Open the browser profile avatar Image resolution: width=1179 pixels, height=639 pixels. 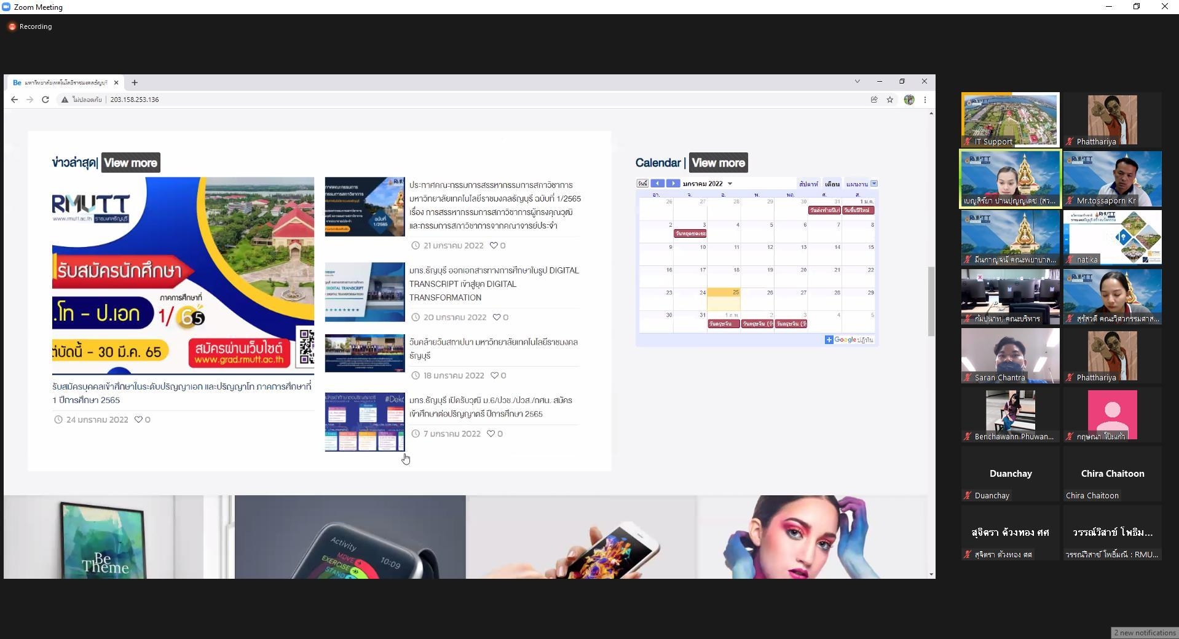909,100
